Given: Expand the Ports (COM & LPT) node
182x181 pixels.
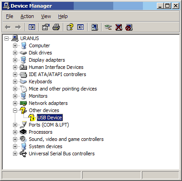Looking at the screenshot, I should click(15, 125).
